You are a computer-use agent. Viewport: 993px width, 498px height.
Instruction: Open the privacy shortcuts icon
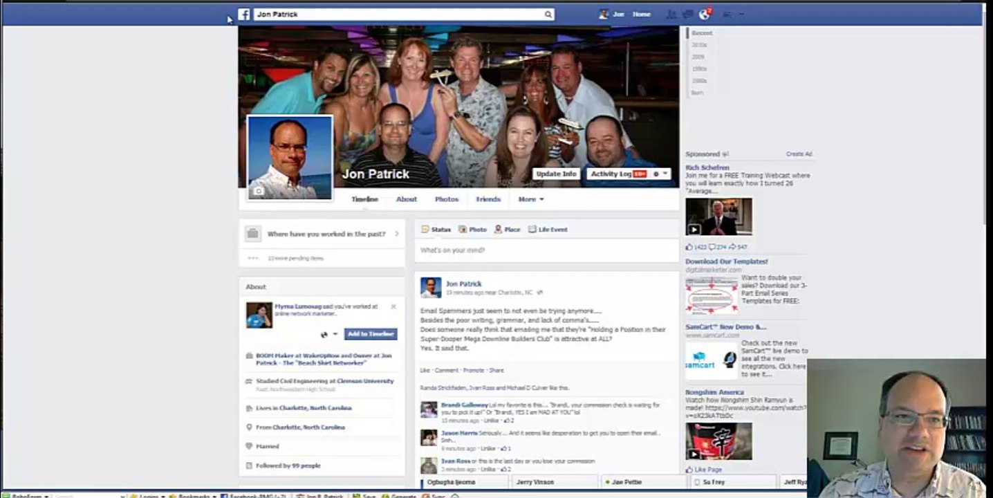click(727, 14)
